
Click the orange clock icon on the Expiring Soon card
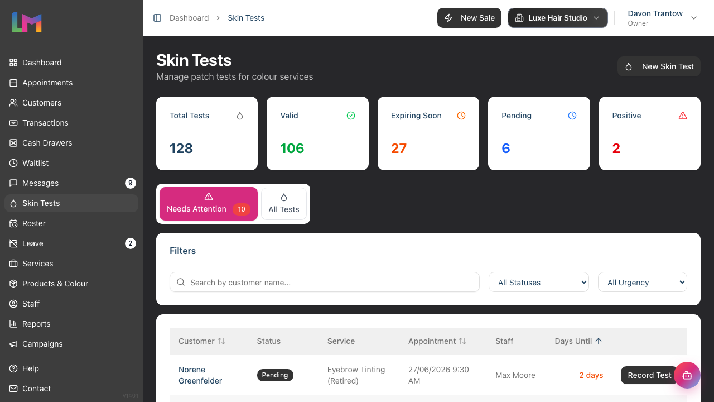[x=461, y=116]
